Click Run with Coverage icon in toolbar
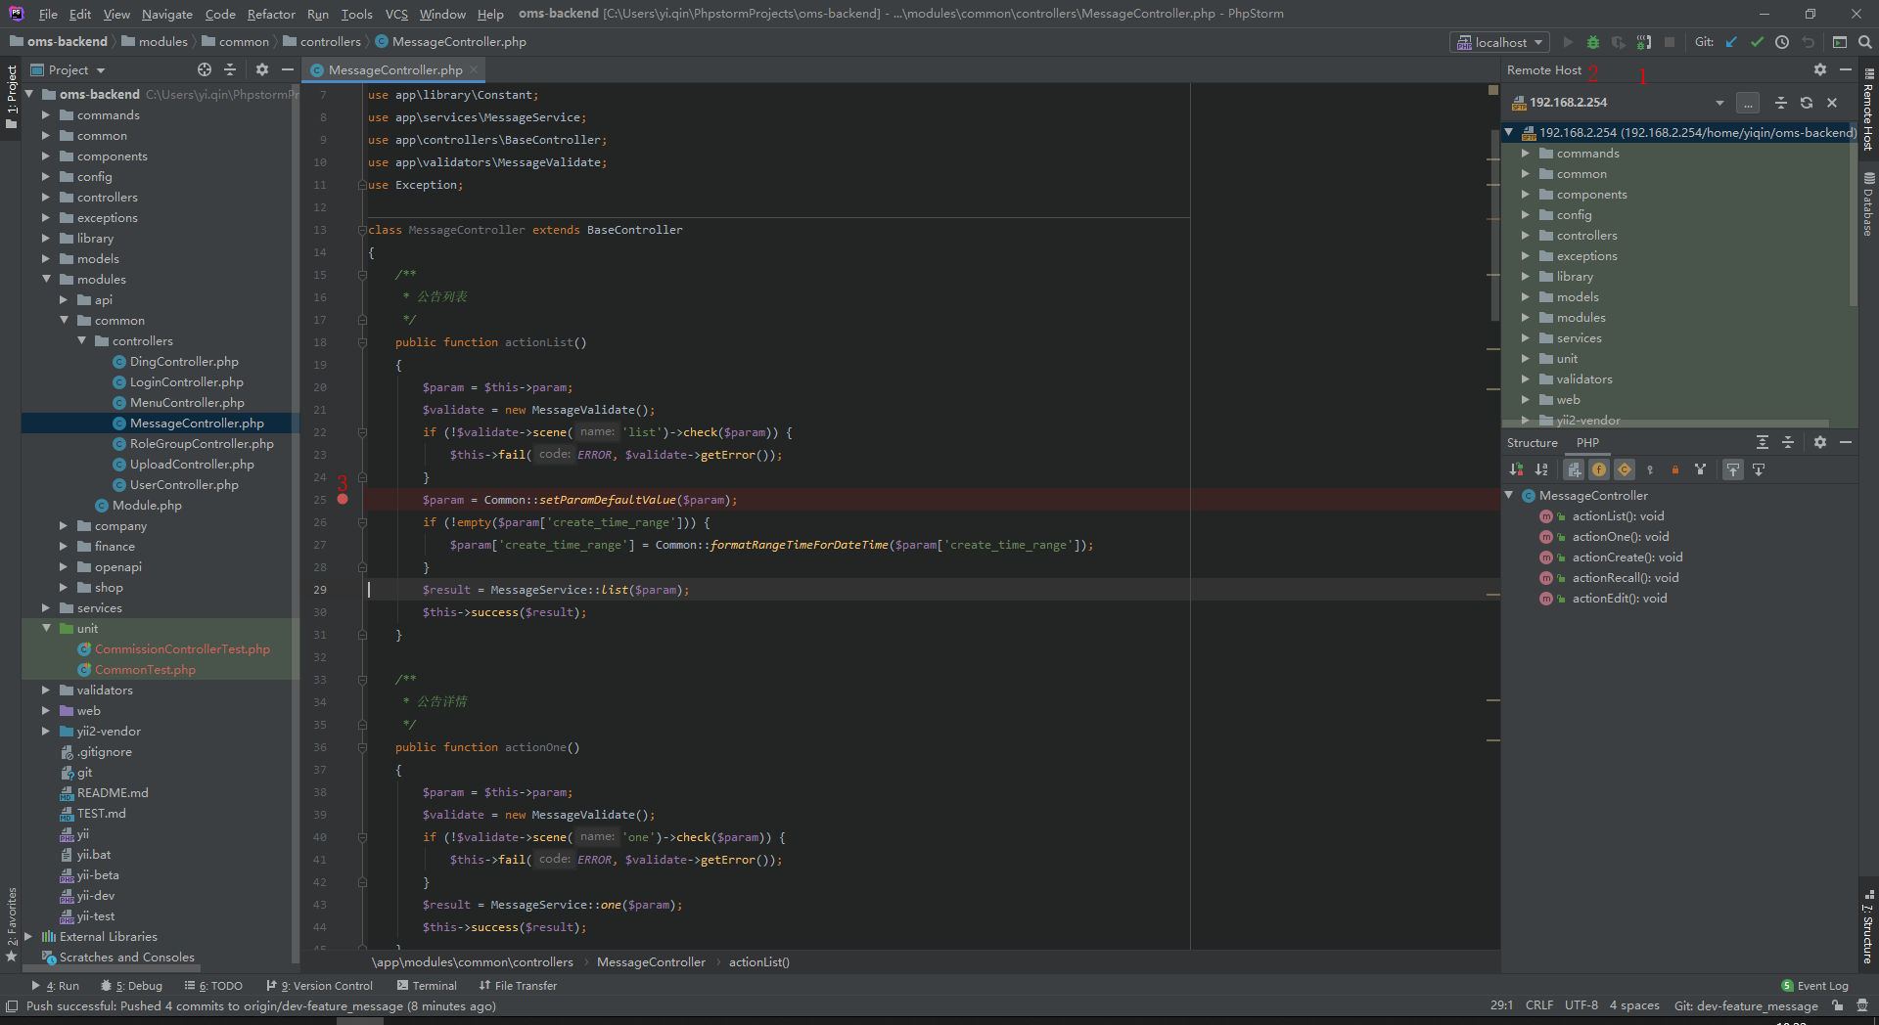This screenshot has width=1879, height=1025. 1619,42
